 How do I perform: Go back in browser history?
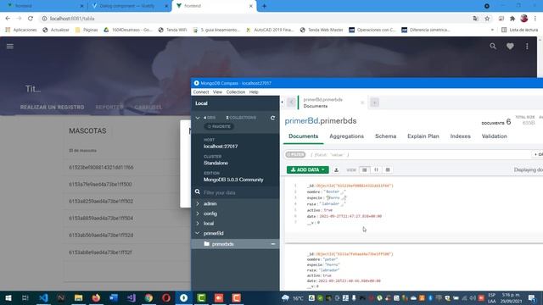(x=8, y=19)
